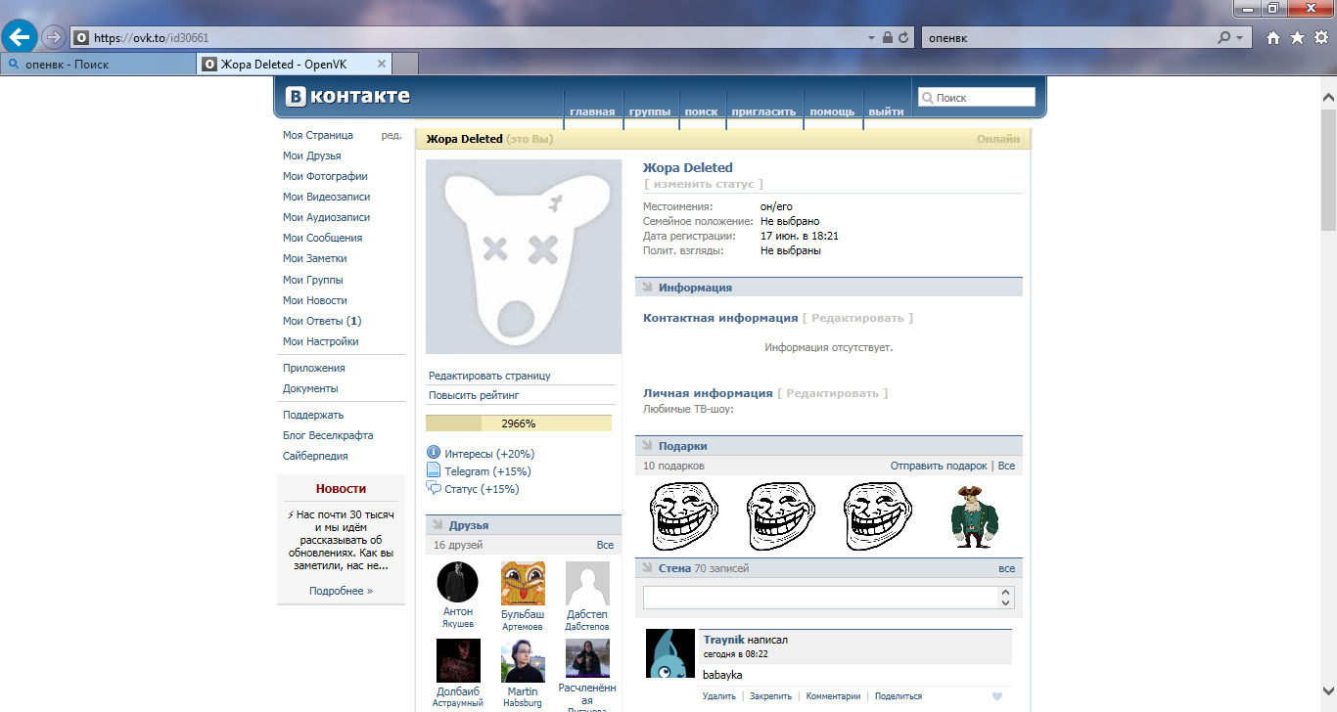Click Мои Сообщения in sidebar
1337x712 pixels.
pos(322,238)
